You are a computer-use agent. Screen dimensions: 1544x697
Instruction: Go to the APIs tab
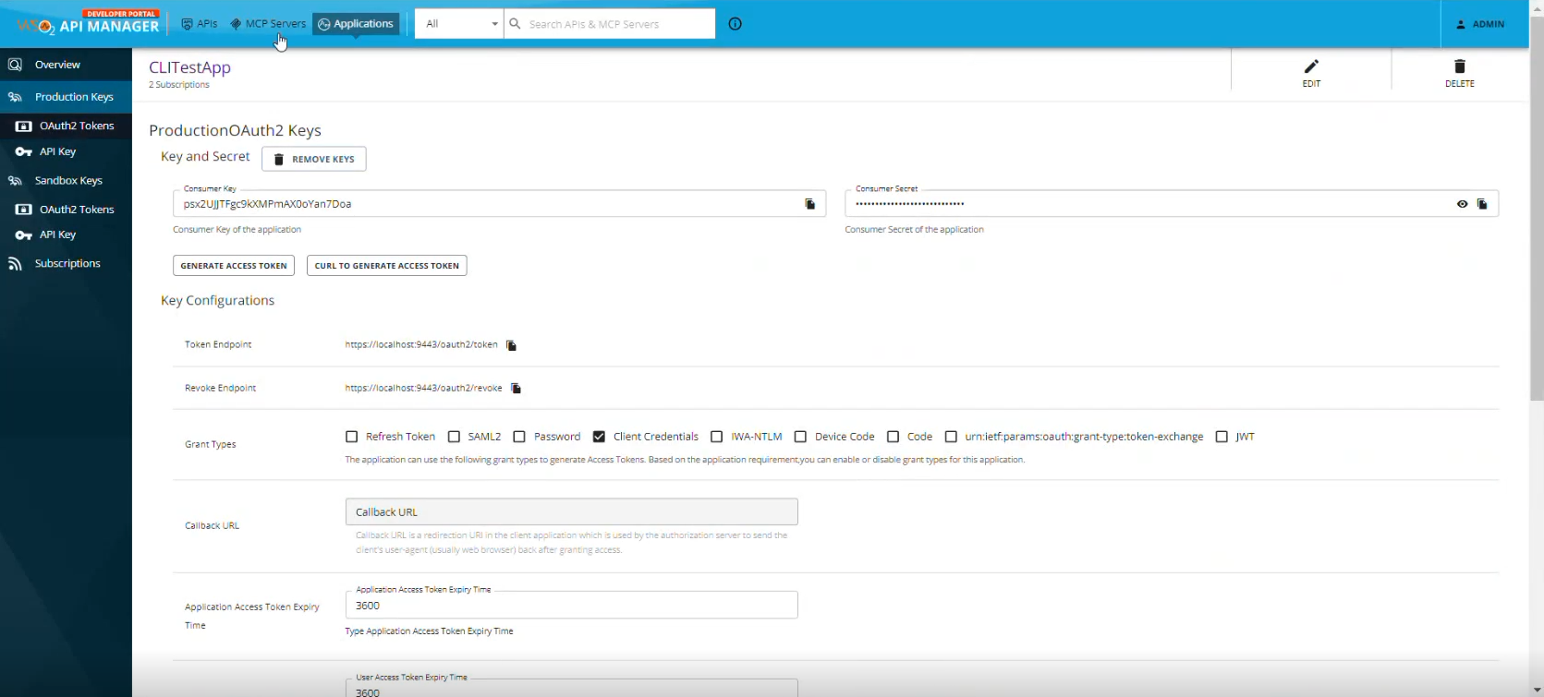tap(200, 24)
